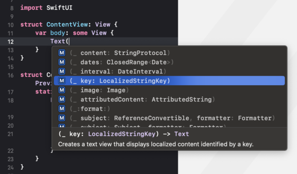Click the Text return type link
Viewport: 297px width, 174px height.
(x=181, y=134)
